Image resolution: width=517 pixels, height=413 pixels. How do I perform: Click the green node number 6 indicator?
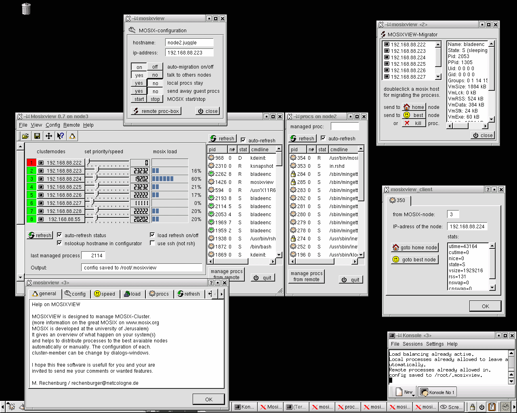pos(31,203)
